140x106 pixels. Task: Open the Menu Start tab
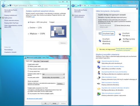tap(37, 61)
